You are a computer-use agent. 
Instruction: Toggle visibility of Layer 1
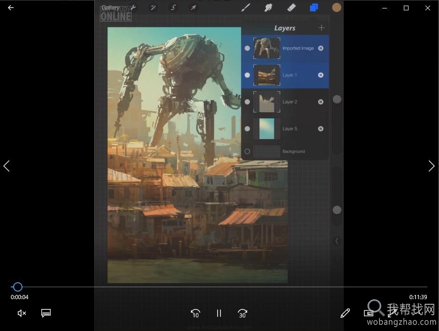tap(247, 75)
